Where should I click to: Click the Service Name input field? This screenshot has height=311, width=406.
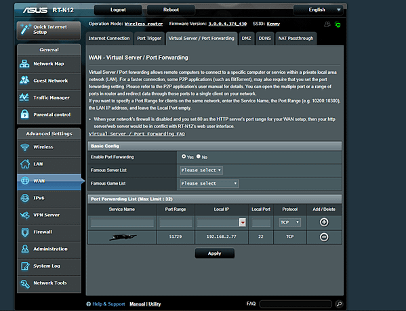click(122, 222)
